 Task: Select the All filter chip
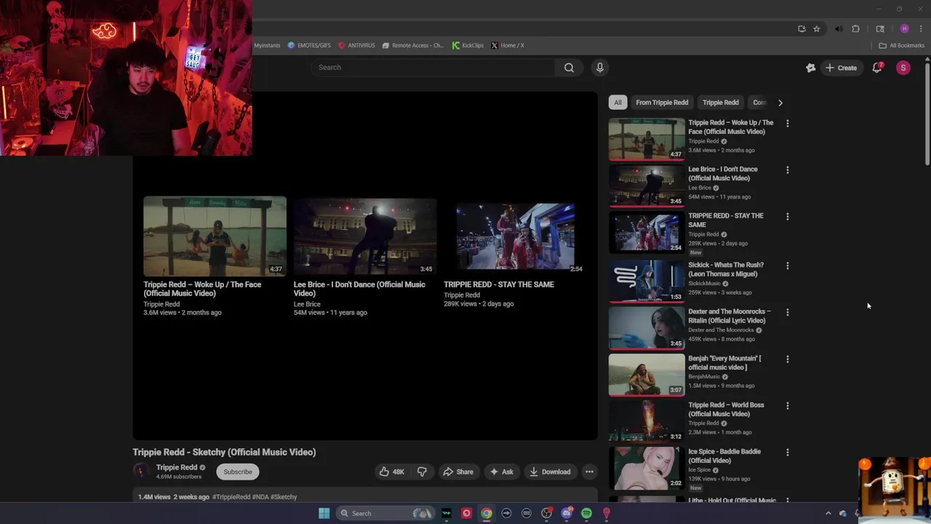[618, 103]
